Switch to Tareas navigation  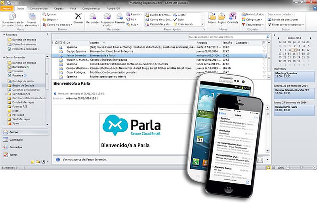(x=25, y=155)
